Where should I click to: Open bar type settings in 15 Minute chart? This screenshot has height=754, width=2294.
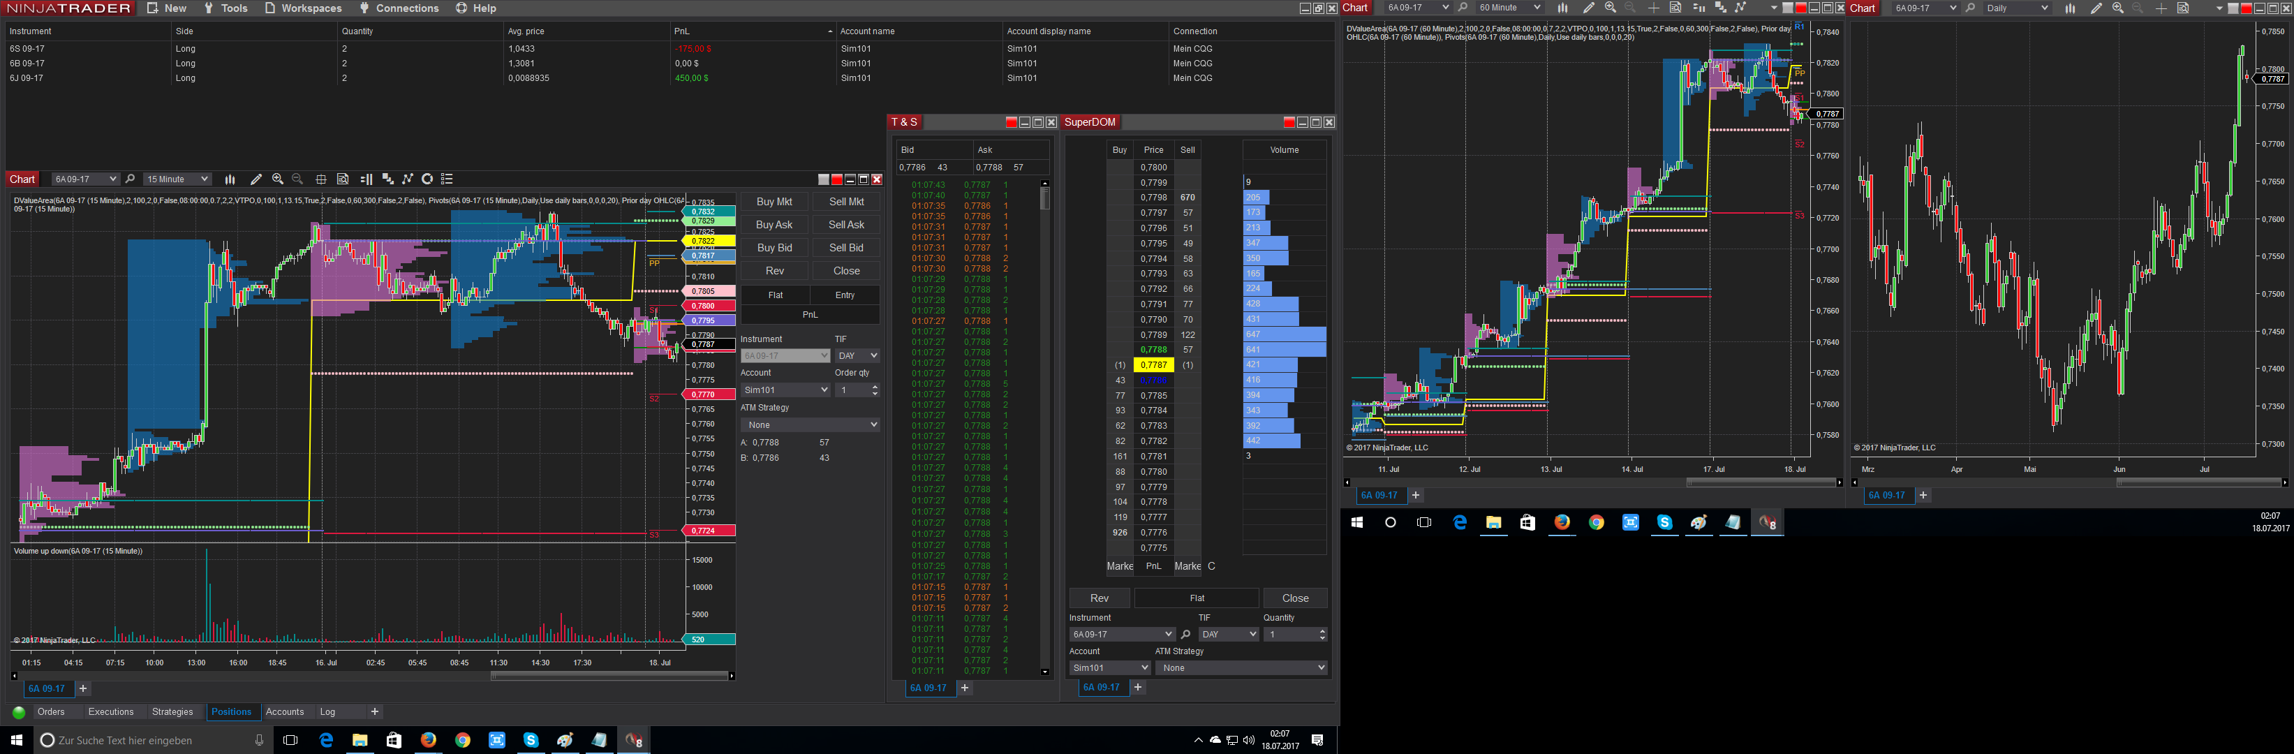coord(230,179)
